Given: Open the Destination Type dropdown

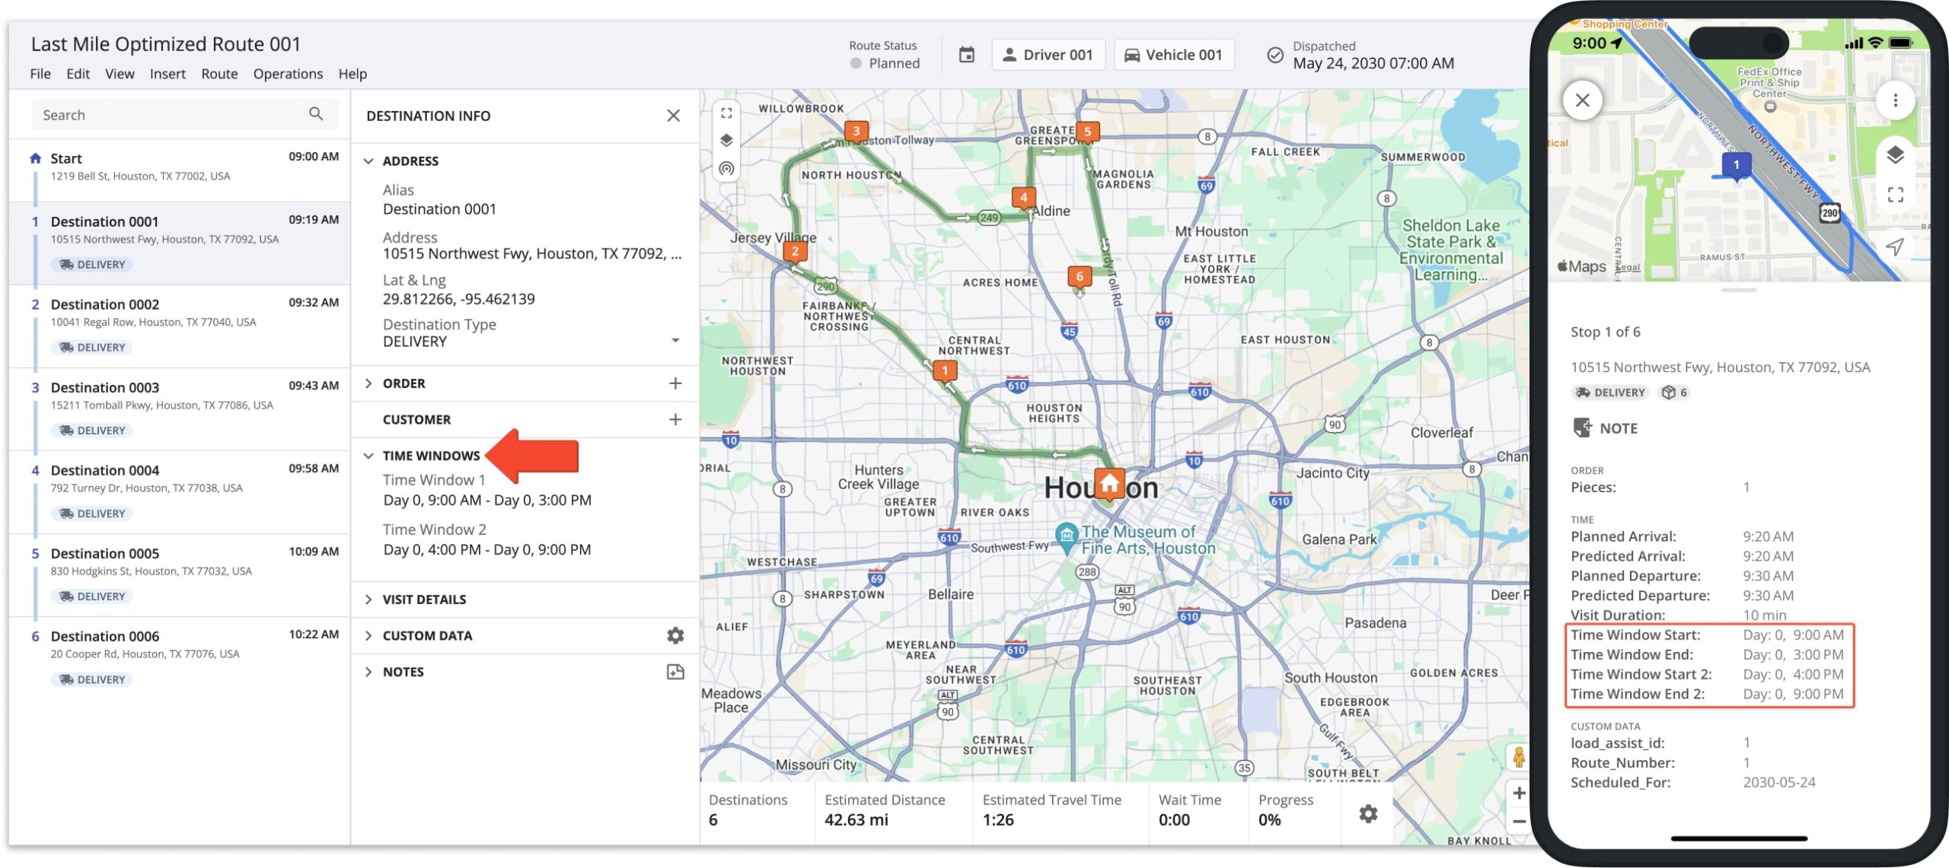Looking at the screenshot, I should click(x=675, y=340).
